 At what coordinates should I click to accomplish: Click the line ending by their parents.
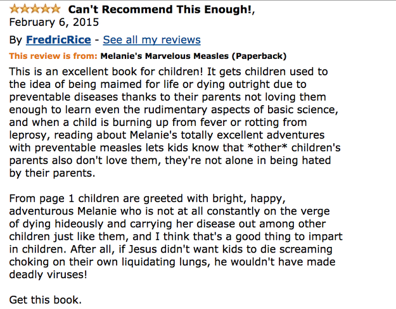[53, 173]
